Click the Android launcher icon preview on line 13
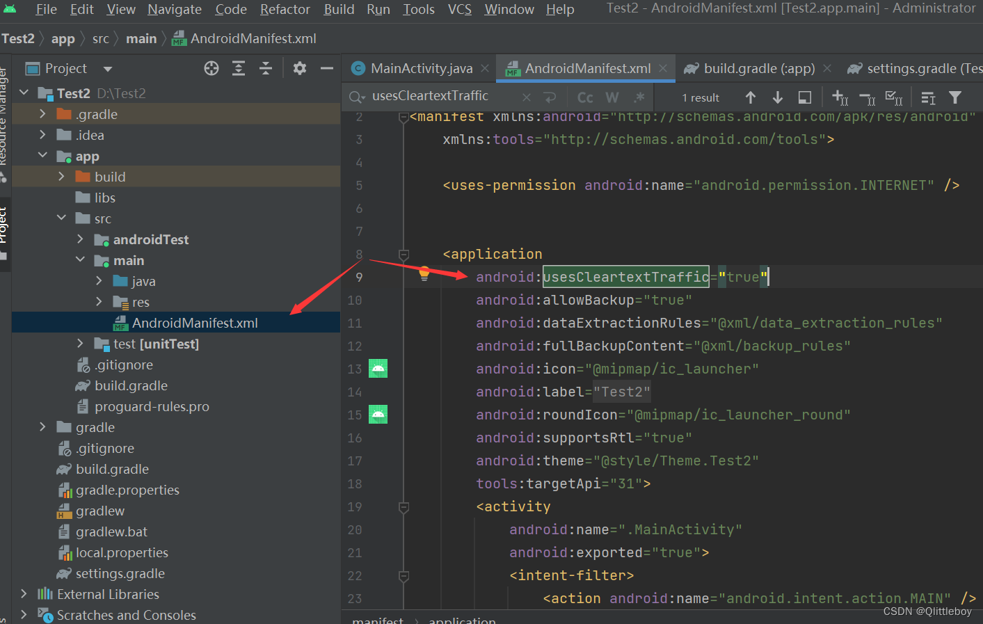The width and height of the screenshot is (983, 624). (x=378, y=368)
